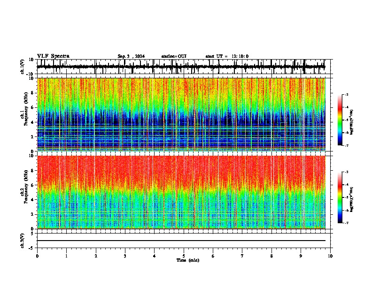Click time axis tick label "9"
This screenshot has height=287, width=372.
(301, 256)
